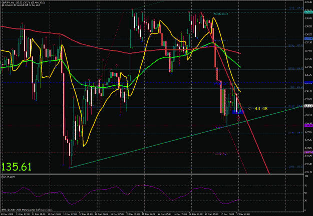Click the blue Pivot Point label
The image size is (313, 216).
tap(220, 84)
